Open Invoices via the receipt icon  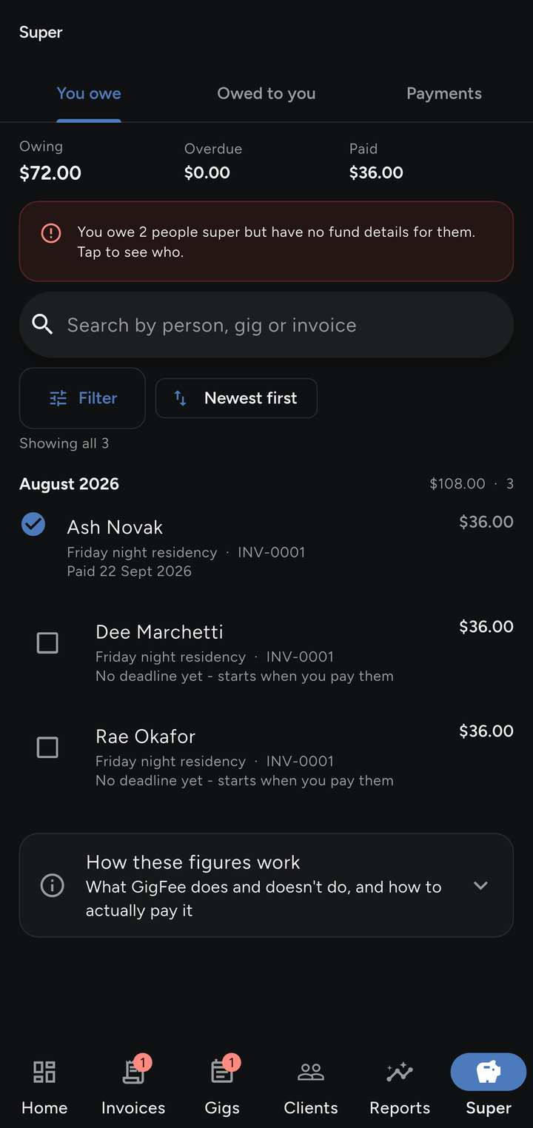click(133, 1072)
